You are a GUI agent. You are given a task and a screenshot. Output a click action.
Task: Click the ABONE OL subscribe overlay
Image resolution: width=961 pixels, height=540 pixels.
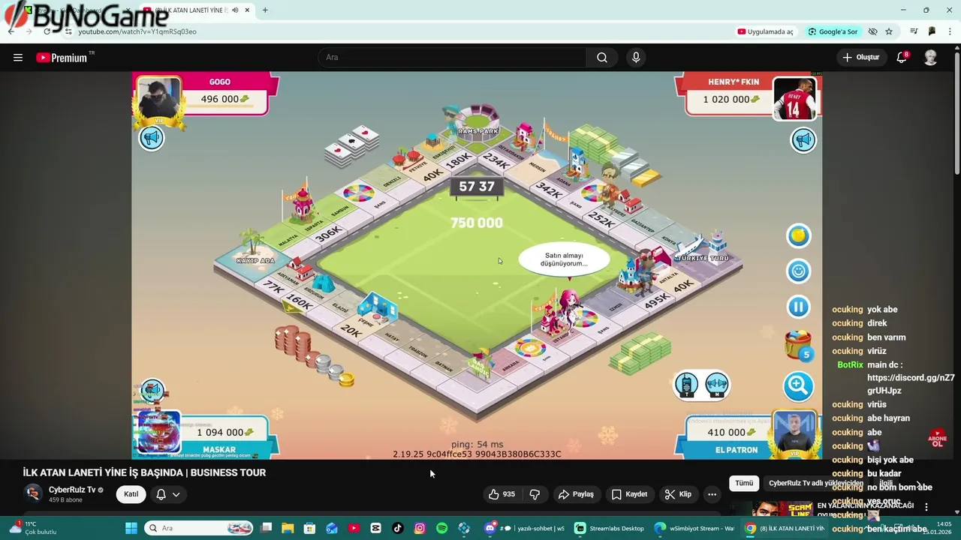coord(937,438)
